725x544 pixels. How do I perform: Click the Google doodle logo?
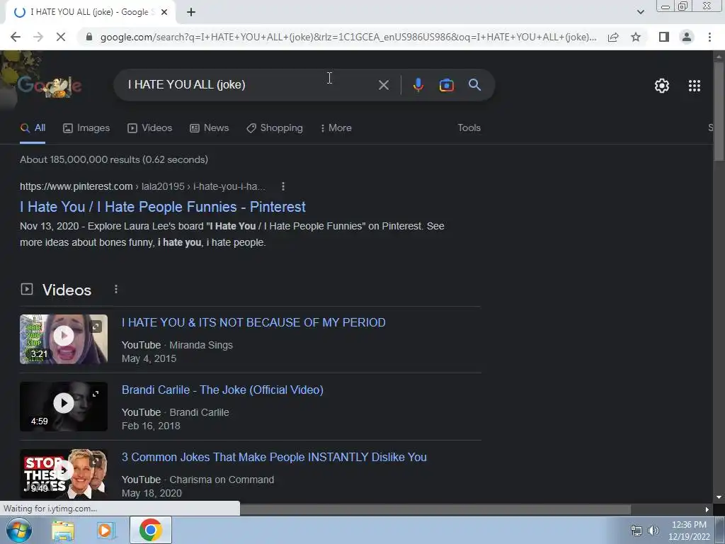pos(50,86)
